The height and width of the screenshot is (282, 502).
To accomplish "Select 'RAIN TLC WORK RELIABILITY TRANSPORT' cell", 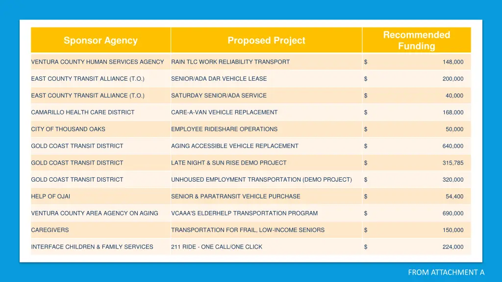I will (x=266, y=62).
